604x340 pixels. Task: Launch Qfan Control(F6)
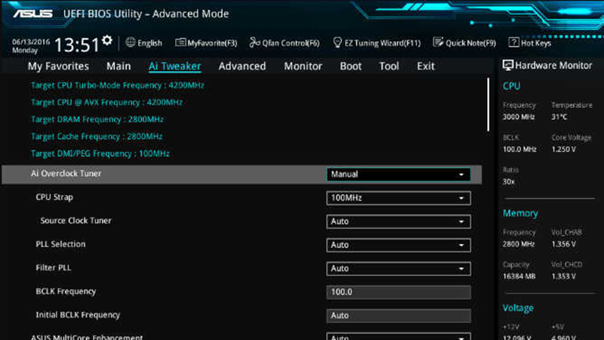tap(291, 43)
